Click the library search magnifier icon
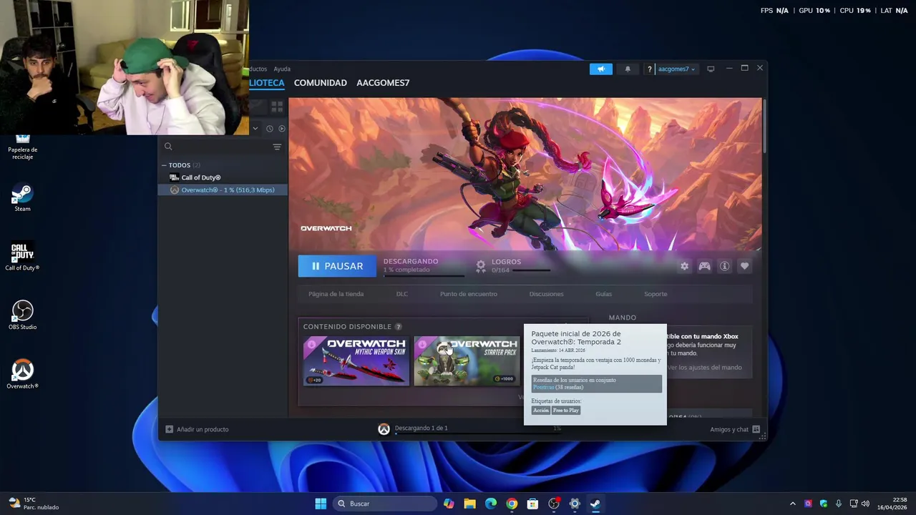 pyautogui.click(x=168, y=147)
